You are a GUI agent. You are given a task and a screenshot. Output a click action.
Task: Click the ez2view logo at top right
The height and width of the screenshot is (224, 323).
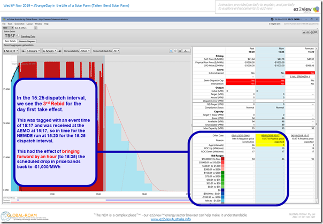tap(306, 10)
